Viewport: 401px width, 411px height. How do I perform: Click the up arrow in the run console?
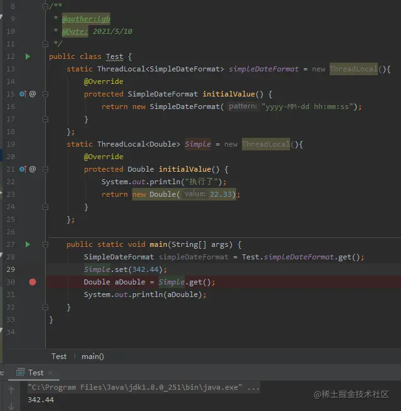coord(11,390)
